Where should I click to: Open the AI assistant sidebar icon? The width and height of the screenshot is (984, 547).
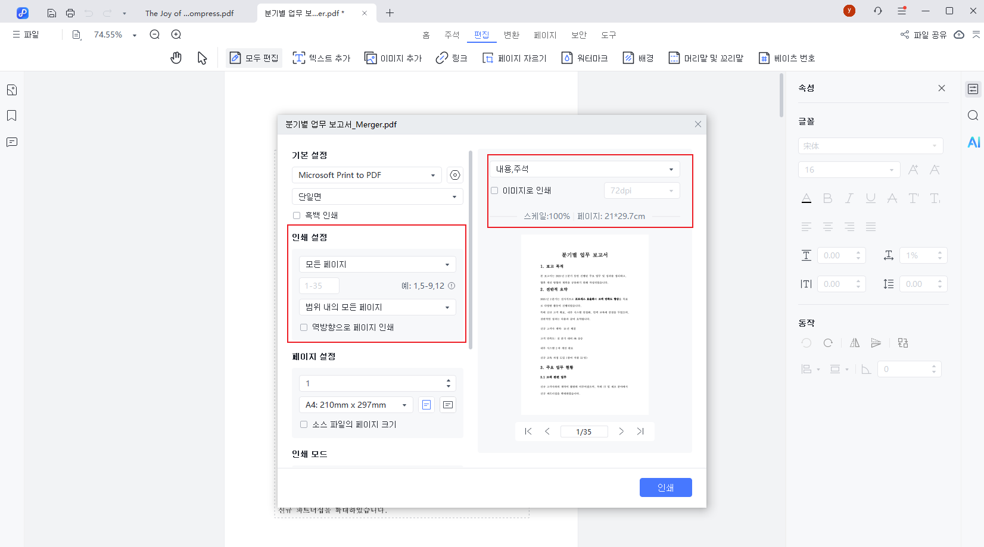tap(973, 142)
